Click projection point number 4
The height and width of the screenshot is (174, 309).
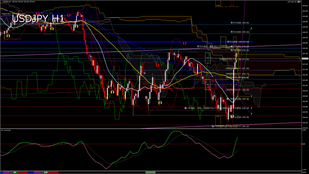coord(251,28)
